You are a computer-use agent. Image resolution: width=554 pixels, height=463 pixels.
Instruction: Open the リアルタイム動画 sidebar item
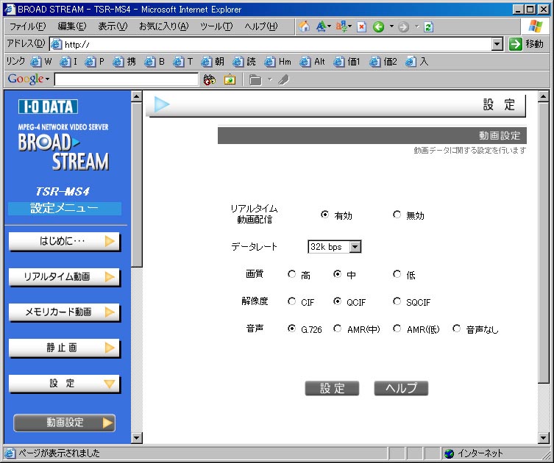[x=64, y=277]
